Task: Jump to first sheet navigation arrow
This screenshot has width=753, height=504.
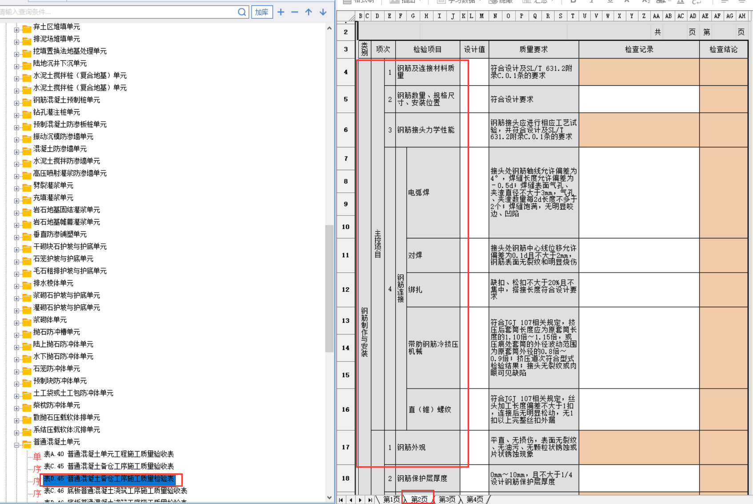Action: [x=341, y=500]
